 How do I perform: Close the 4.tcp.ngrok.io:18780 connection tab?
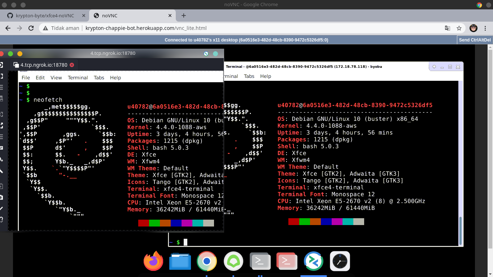pyautogui.click(x=72, y=65)
